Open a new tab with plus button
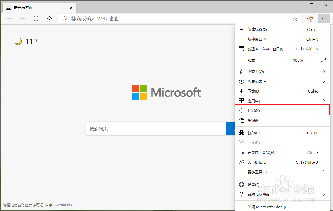 tap(81, 8)
